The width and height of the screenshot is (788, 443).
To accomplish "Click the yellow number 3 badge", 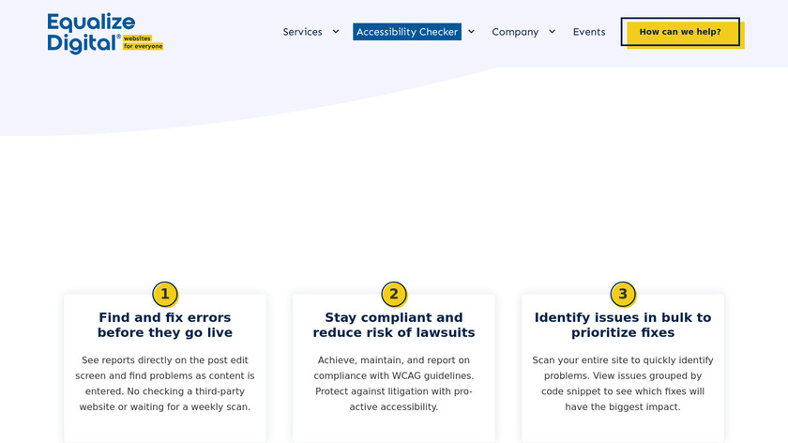I will pyautogui.click(x=623, y=295).
